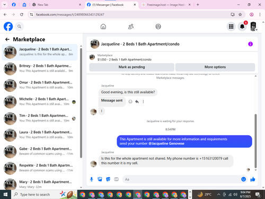Click Jacqueline's avatar beside the phone number message
Screen dimensions: 265x199
[x=93, y=164]
